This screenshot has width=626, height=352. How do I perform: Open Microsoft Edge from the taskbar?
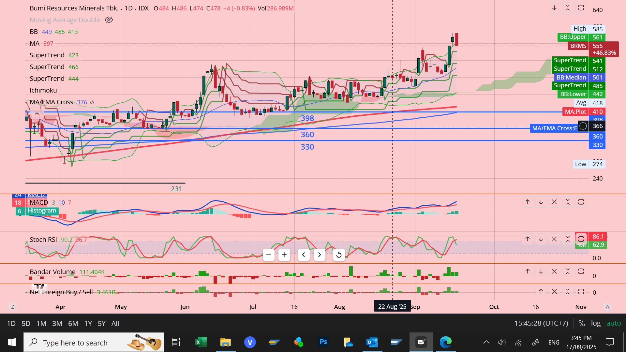tap(446, 342)
